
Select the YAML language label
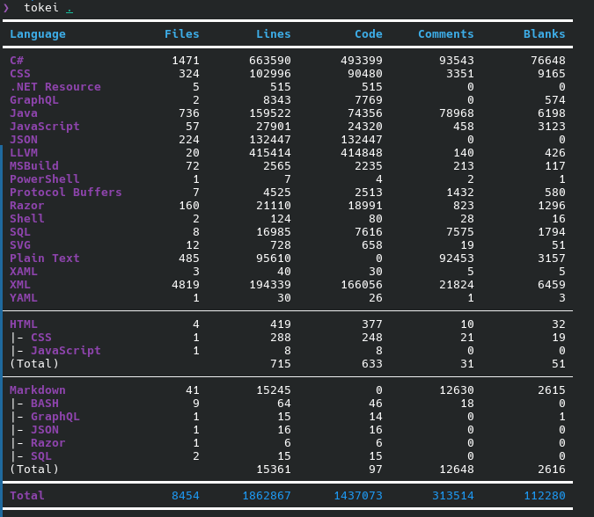(24, 298)
